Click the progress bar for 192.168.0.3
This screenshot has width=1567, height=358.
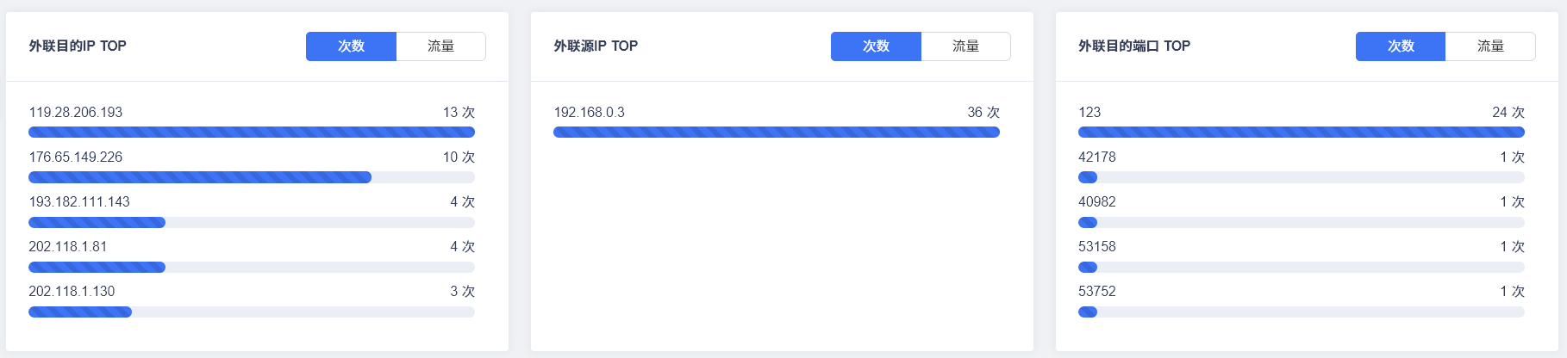point(777,133)
